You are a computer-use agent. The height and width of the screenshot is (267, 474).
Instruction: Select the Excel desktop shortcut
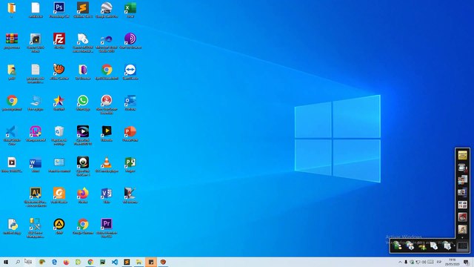130,10
